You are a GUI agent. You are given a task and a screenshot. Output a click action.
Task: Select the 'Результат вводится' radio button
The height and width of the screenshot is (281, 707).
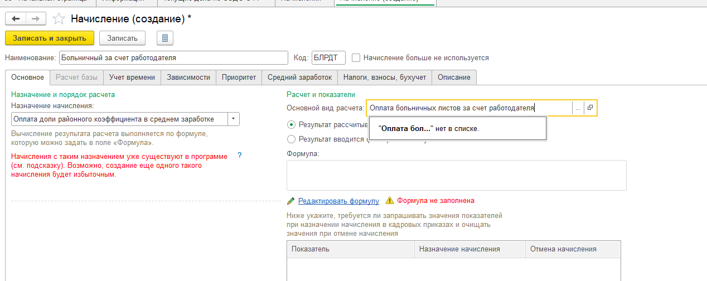point(291,139)
